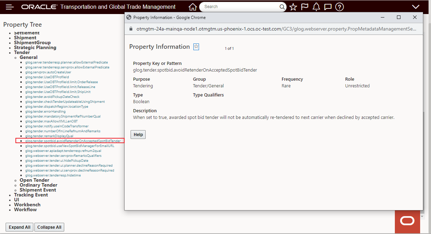
Task: Expand the Tracking Event tree node
Action: (x=31, y=195)
